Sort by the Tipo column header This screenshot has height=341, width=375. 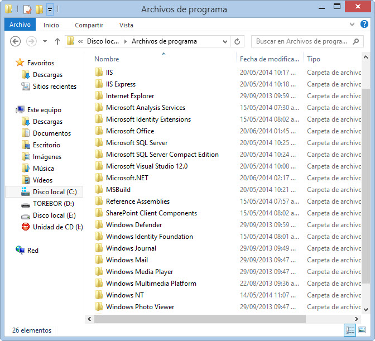coord(314,59)
